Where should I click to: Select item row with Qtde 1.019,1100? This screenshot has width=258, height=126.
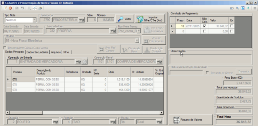pos(84,80)
